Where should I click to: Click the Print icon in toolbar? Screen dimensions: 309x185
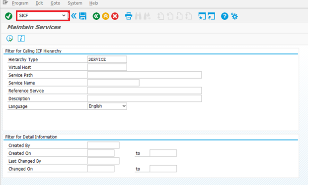point(129,16)
